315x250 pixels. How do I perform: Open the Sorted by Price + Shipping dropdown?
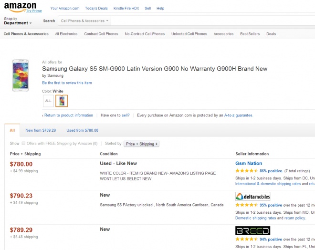(141, 144)
